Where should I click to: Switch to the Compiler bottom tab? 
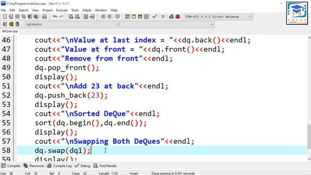tap(11, 166)
